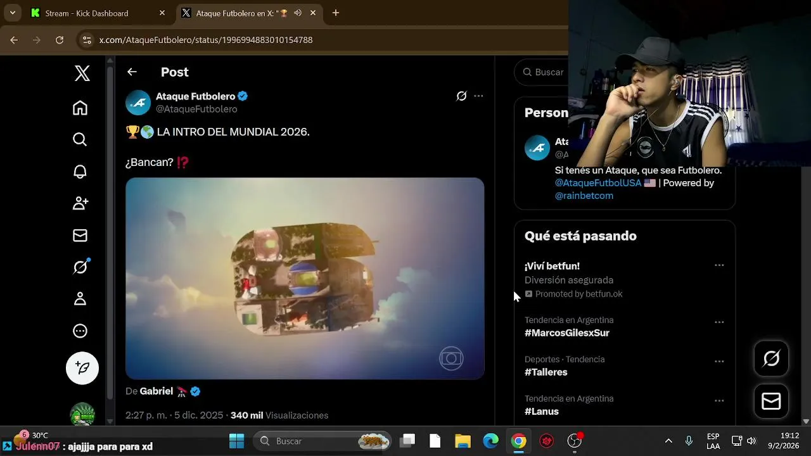Open the tab search dropdown arrow
Screen dimensions: 811x456
click(x=12, y=13)
